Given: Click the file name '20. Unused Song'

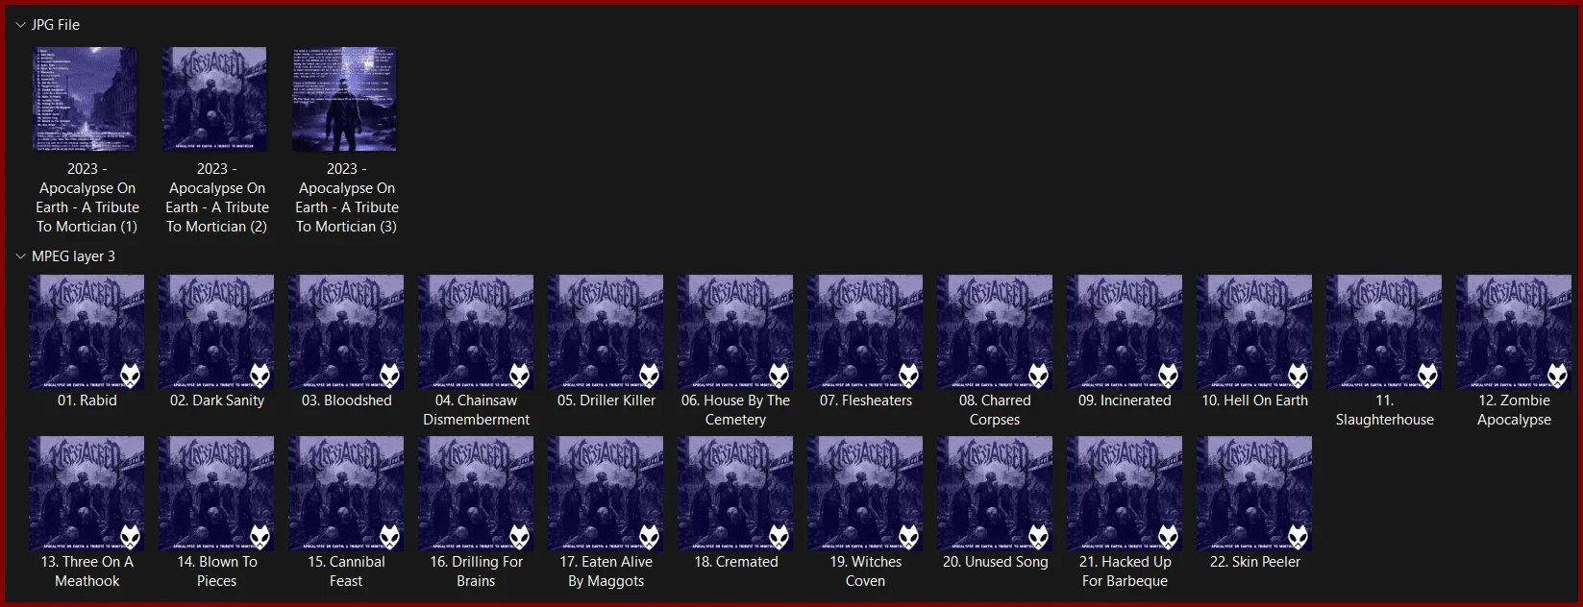Looking at the screenshot, I should [995, 562].
